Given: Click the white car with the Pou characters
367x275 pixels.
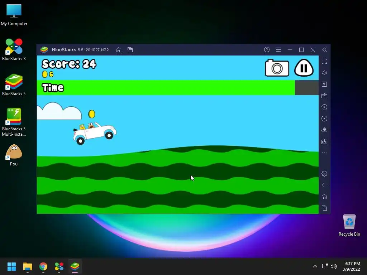Looking at the screenshot, I should pos(95,133).
